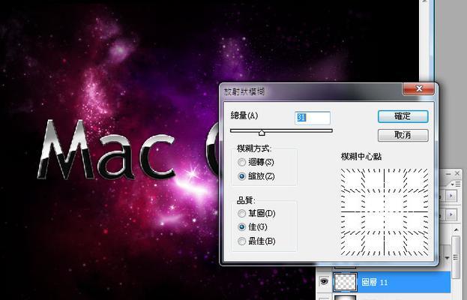The height and width of the screenshot is (300, 467).
Task: Close the Layers panel with small X
Action: (457, 173)
